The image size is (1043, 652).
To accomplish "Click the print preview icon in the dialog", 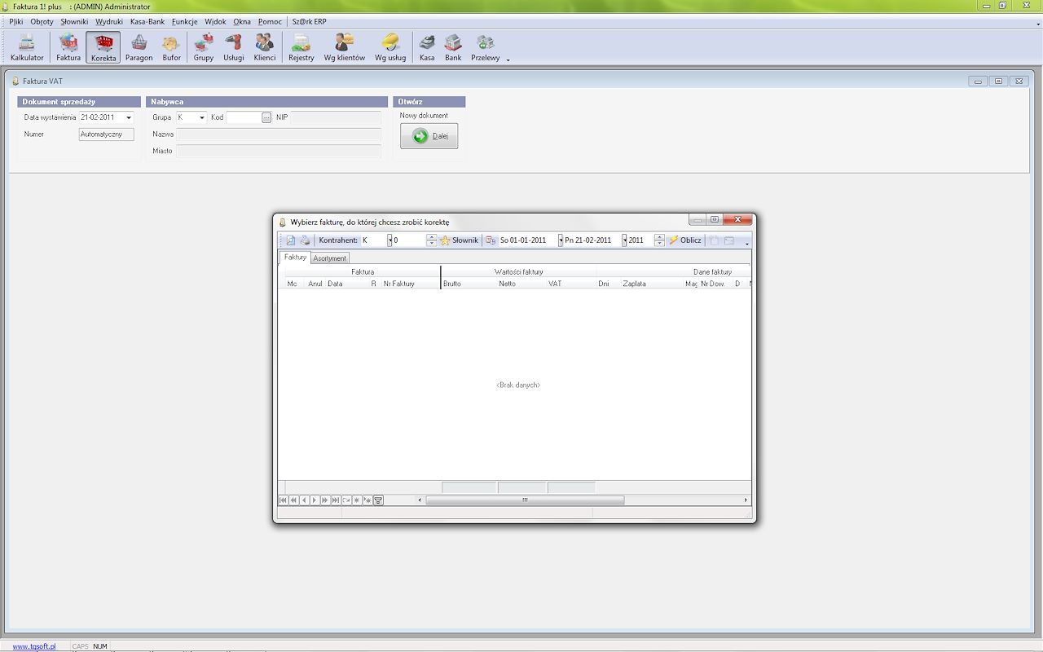I will (291, 240).
